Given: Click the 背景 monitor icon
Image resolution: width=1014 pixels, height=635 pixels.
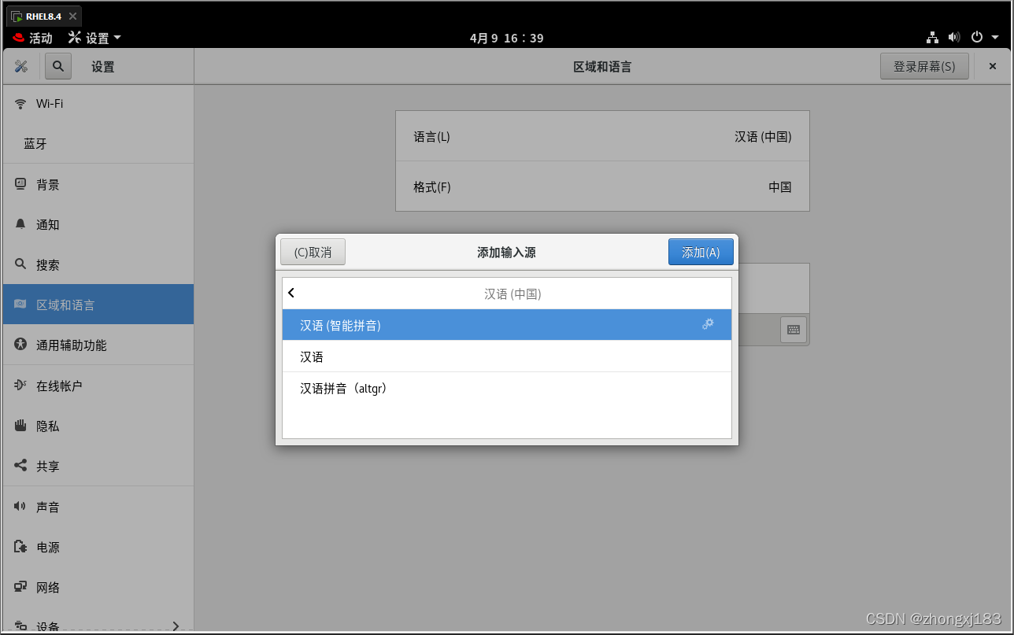Looking at the screenshot, I should click(x=20, y=184).
